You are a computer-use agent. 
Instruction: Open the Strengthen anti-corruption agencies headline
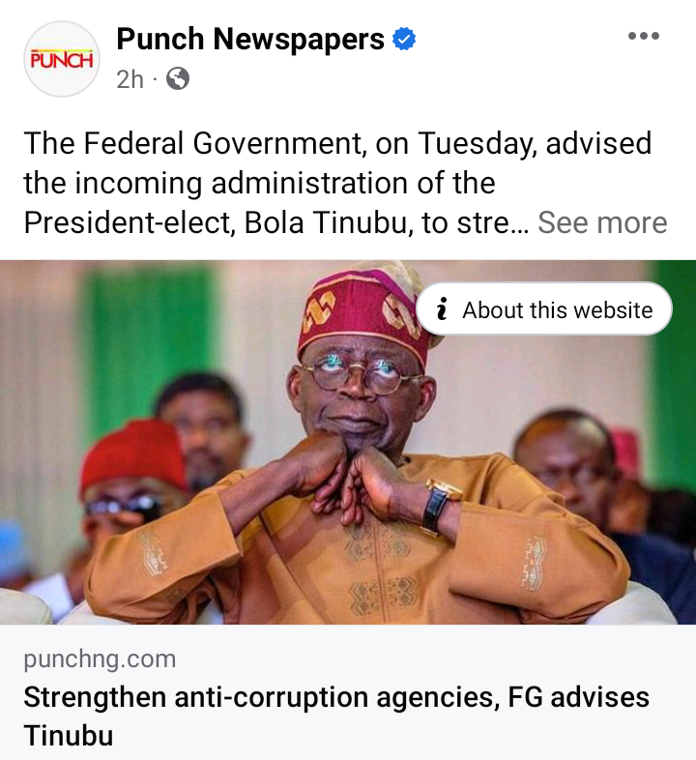tap(336, 716)
